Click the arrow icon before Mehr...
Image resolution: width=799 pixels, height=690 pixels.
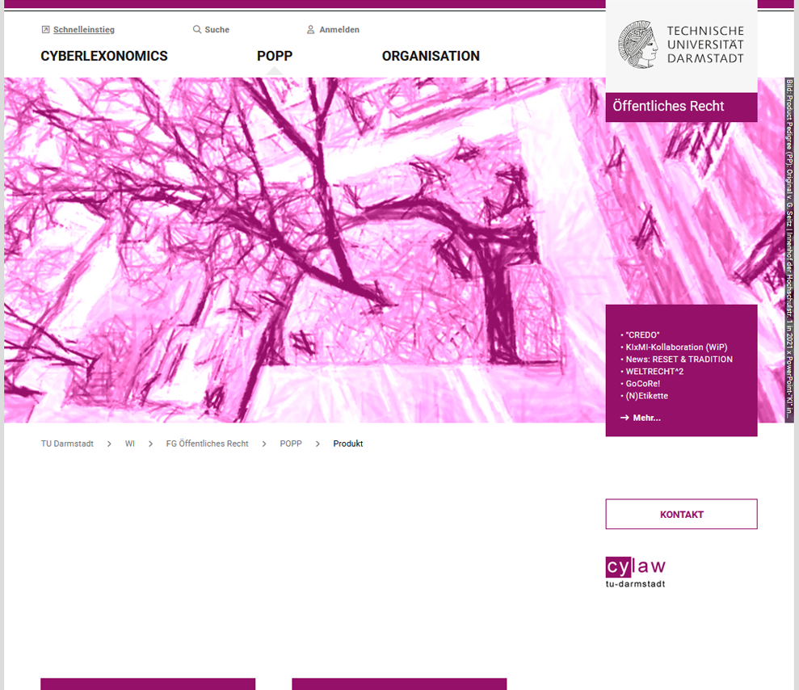(x=624, y=418)
